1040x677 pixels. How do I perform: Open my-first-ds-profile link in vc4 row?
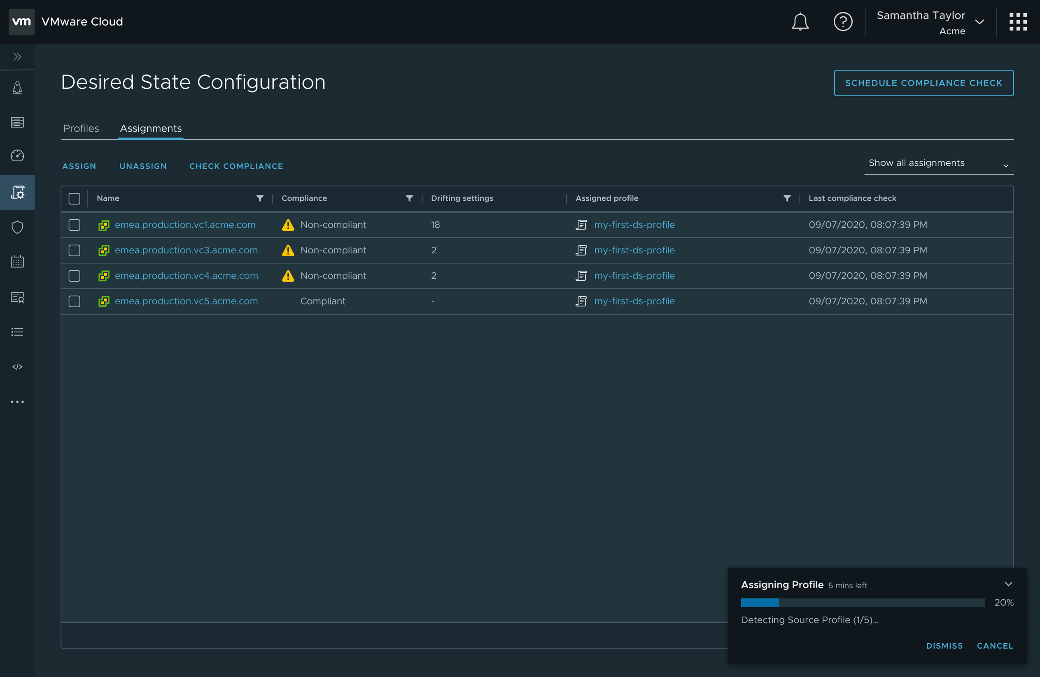point(634,276)
